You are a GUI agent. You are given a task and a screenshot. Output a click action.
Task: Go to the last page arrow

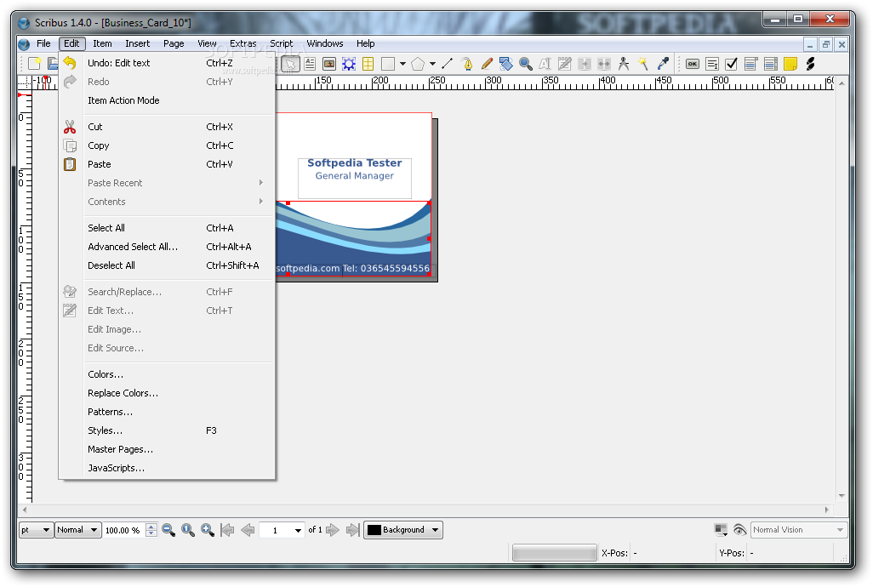point(352,530)
